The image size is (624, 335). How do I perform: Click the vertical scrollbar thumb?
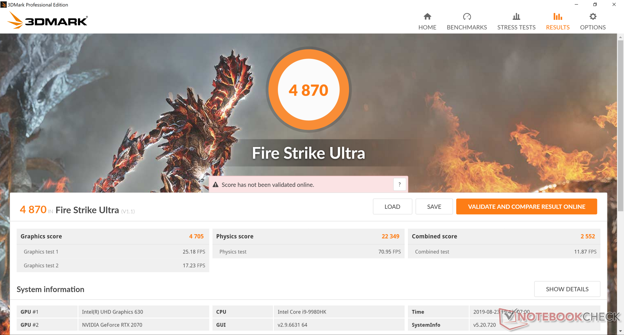(620, 125)
